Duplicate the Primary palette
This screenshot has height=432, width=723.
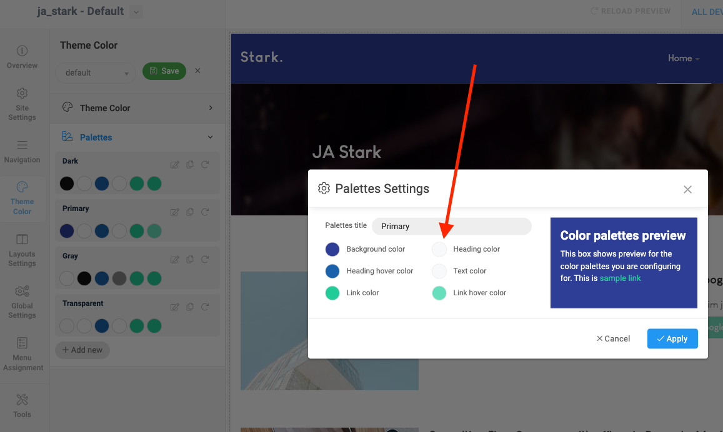coord(190,212)
